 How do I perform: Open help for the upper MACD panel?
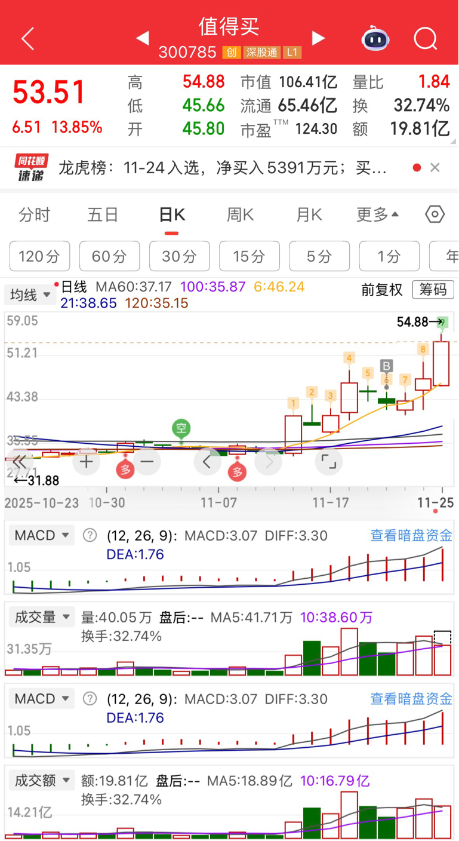tap(90, 535)
